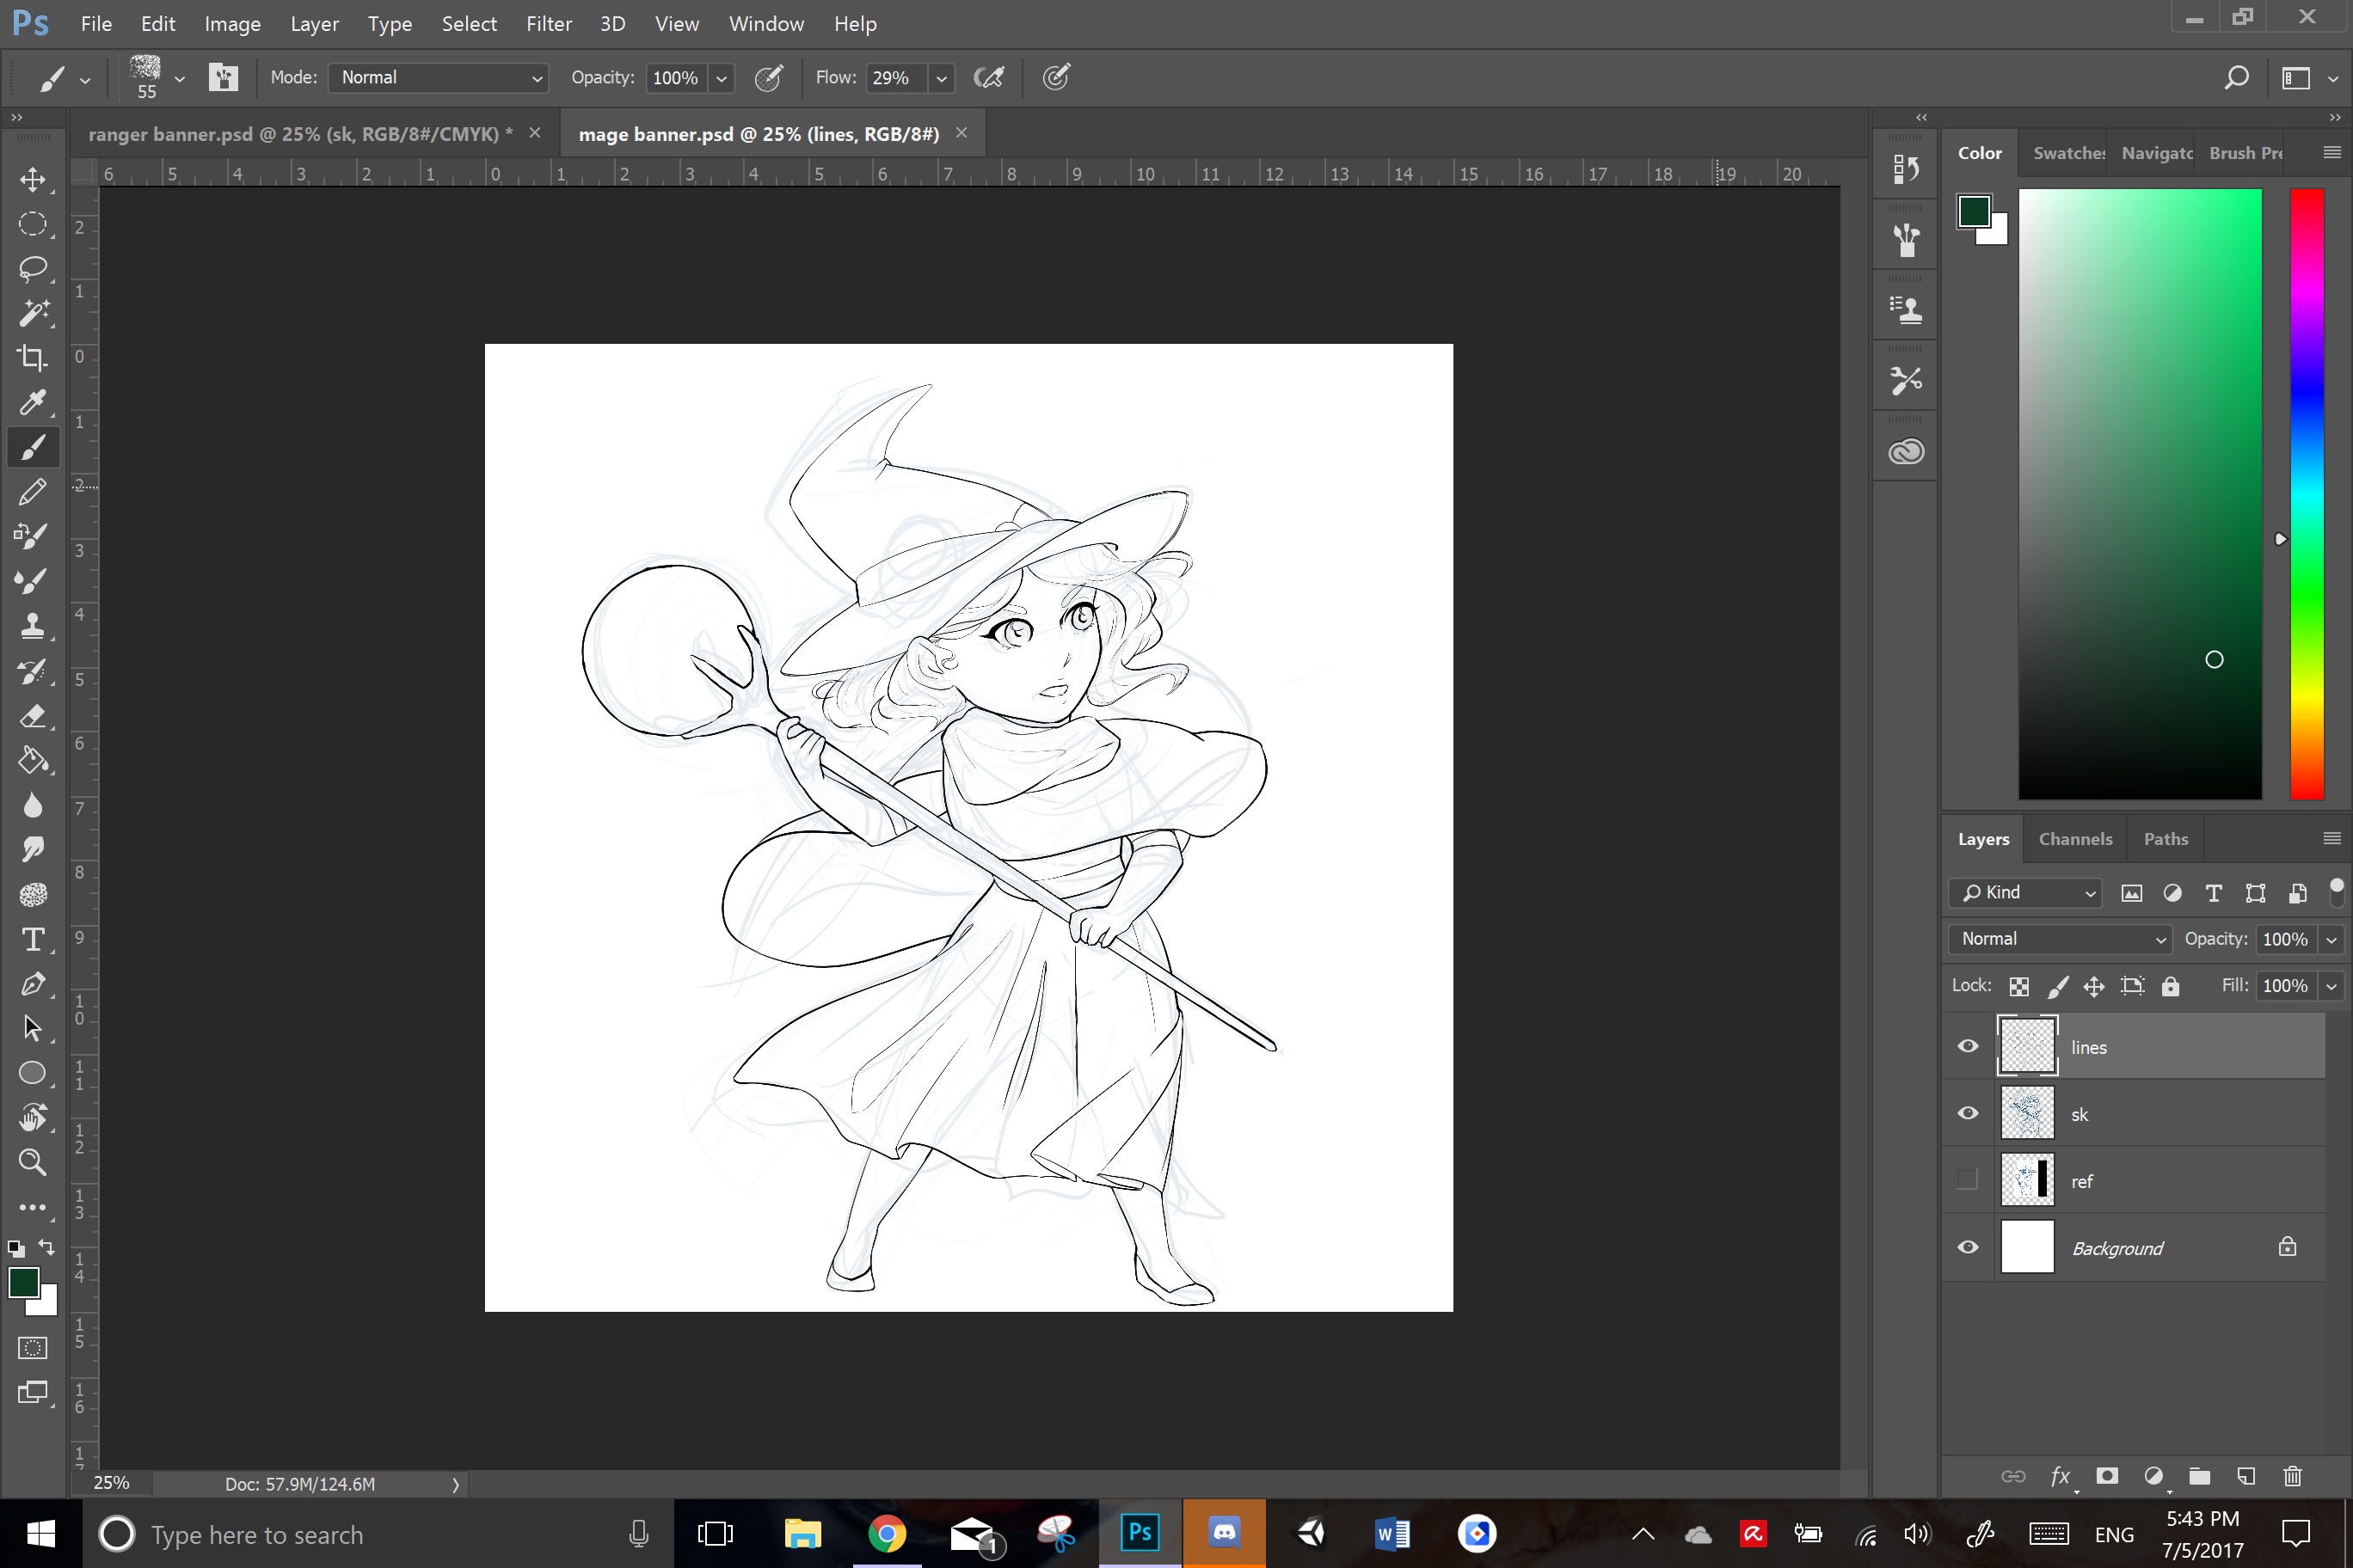The image size is (2353, 1568).
Task: Hide the lines layer
Action: click(x=1968, y=1046)
